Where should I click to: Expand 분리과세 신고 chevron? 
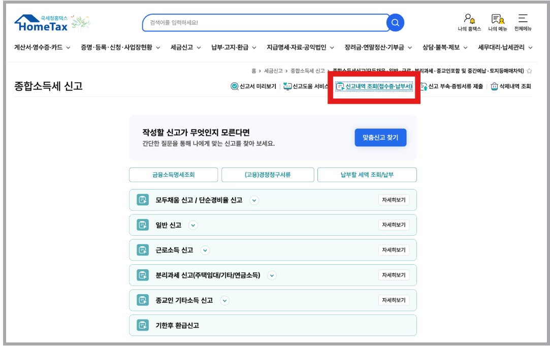point(272,275)
